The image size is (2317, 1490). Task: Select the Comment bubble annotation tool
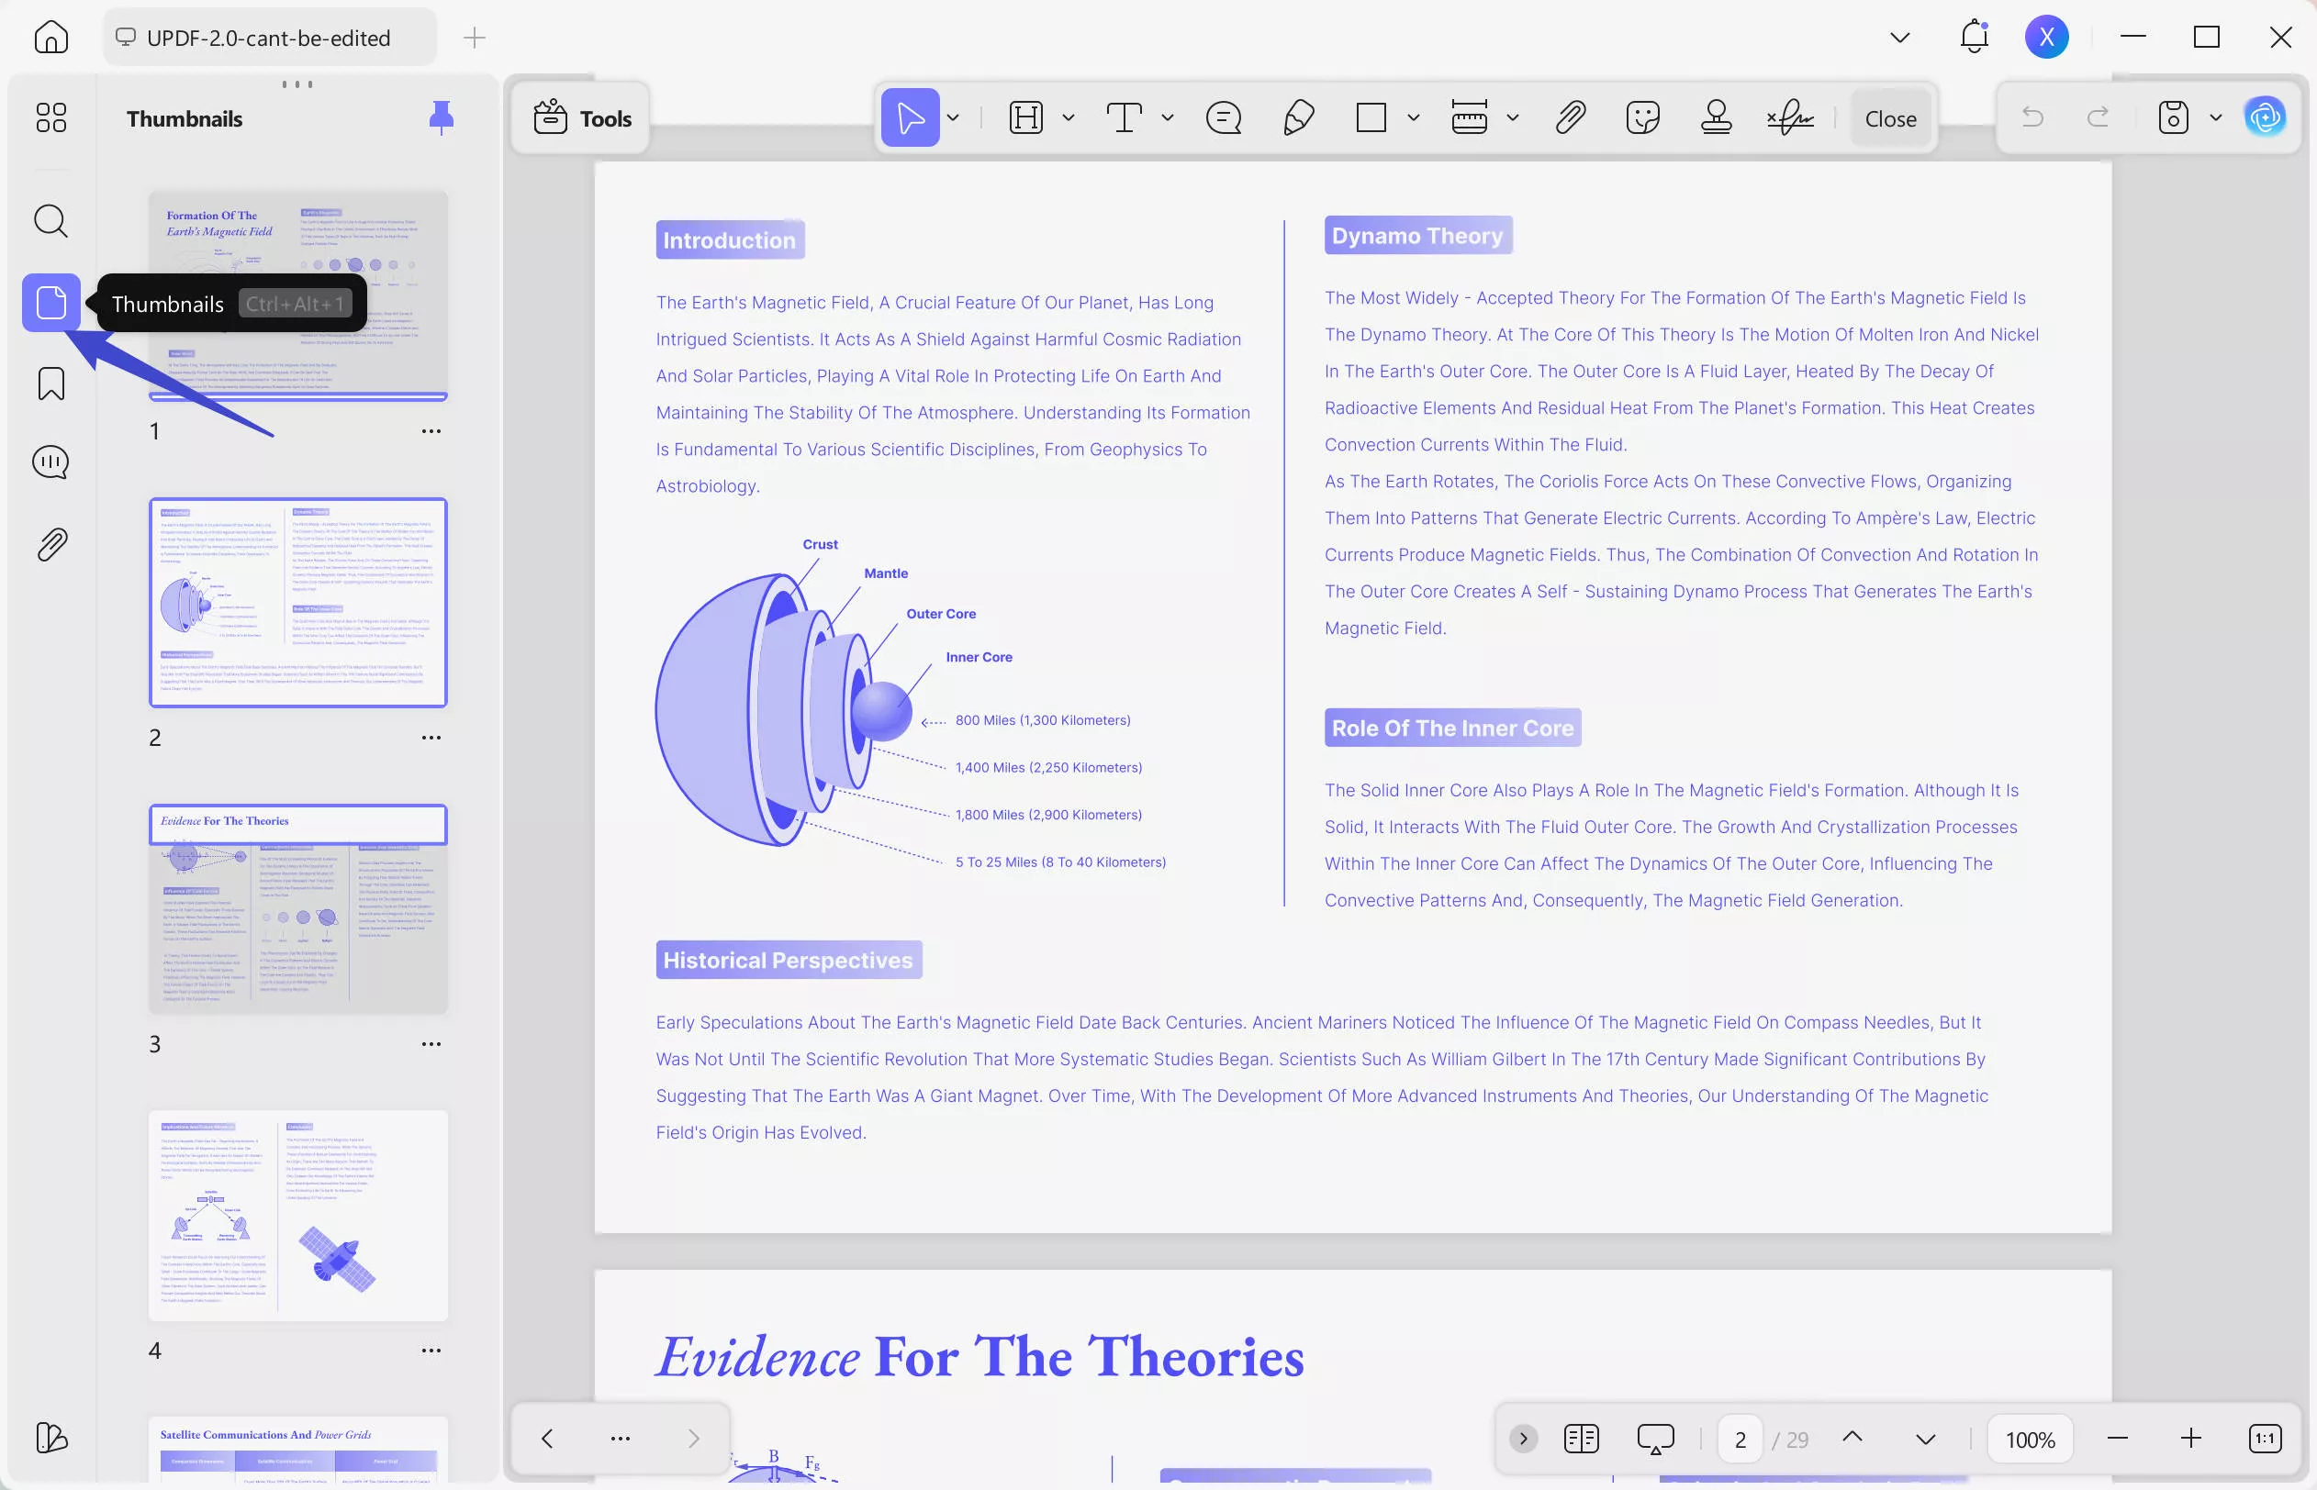pos(1224,117)
